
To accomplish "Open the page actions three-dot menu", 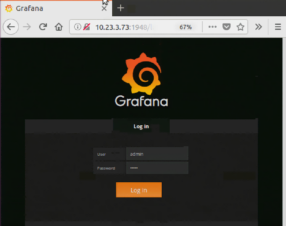I will 212,27.
